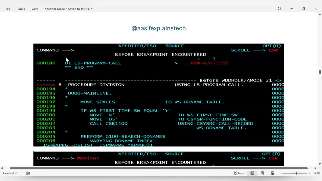
Task: Click 'VARYING DDNAME-INDEX' text
Action: coord(121,141)
